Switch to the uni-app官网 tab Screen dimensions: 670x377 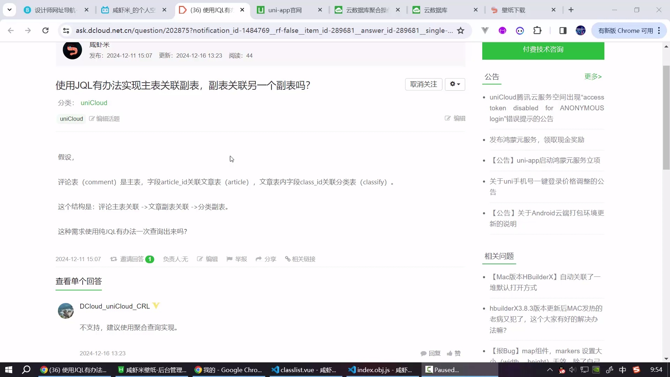pos(285,10)
